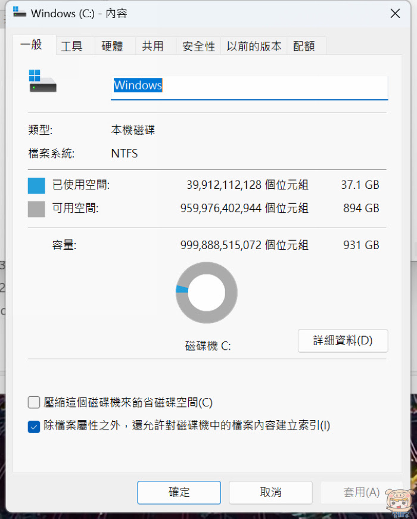Click the gray free-space color square
This screenshot has width=417, height=519.
[36, 209]
